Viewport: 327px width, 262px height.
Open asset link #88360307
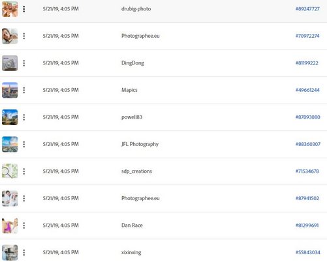308,144
